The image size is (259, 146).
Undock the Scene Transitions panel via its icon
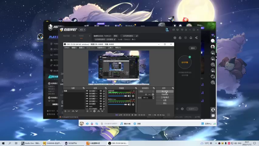pos(154,88)
